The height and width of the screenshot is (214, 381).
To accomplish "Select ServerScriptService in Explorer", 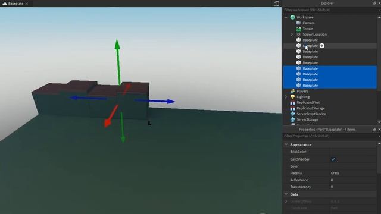I will pos(311,114).
